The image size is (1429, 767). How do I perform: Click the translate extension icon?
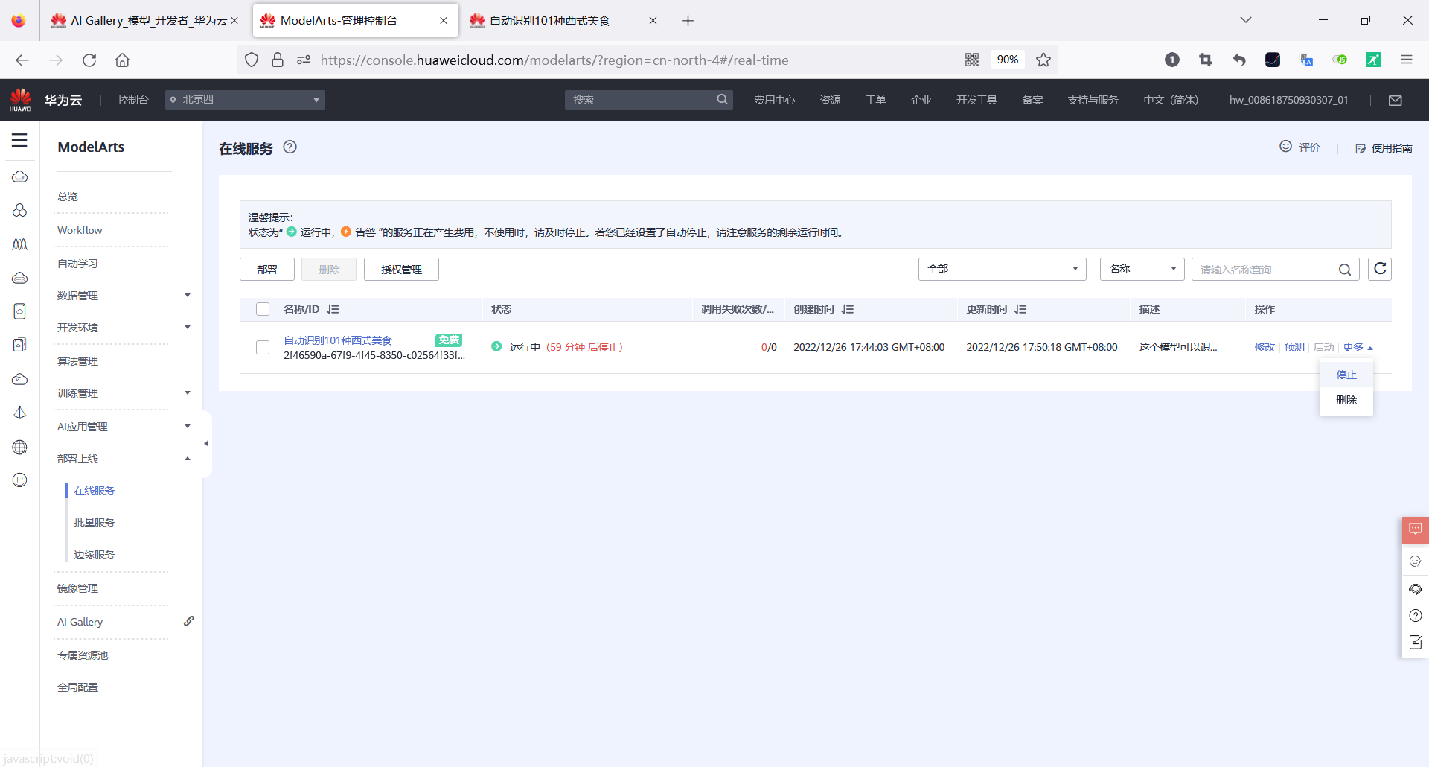tap(1306, 60)
